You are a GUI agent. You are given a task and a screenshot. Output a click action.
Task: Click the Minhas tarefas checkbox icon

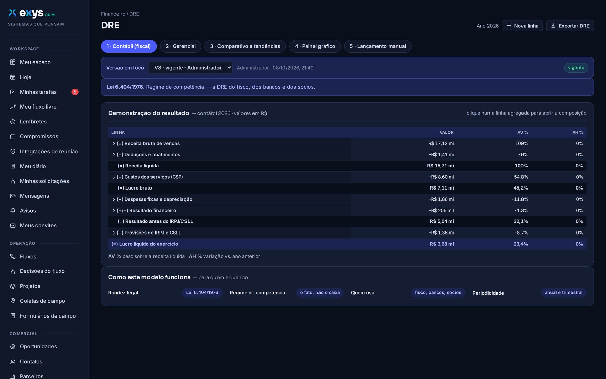click(x=13, y=92)
